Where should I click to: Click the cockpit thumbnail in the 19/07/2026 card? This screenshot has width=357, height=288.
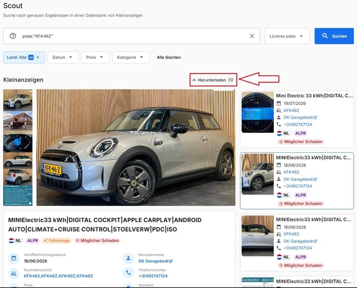pos(257,112)
